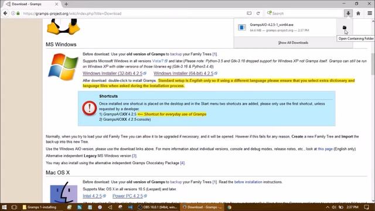Close the Download - Gramps tab
The height and width of the screenshot is (211, 375).
tap(56, 4)
